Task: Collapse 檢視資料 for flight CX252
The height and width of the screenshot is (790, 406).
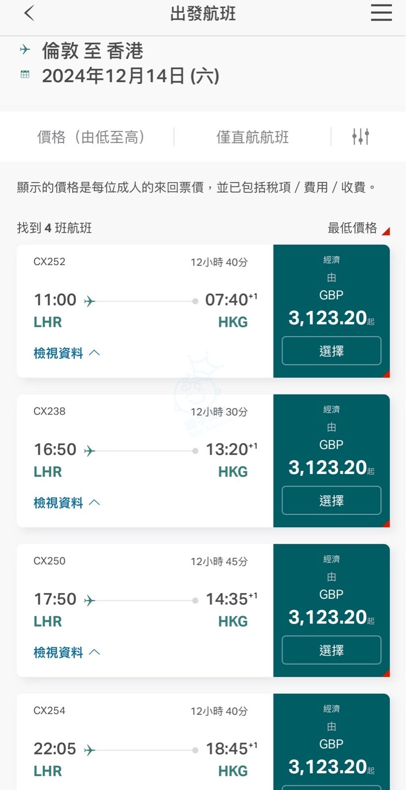Action: point(67,353)
